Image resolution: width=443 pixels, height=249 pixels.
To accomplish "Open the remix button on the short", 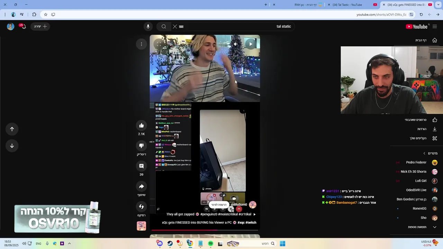I will click(x=141, y=206).
